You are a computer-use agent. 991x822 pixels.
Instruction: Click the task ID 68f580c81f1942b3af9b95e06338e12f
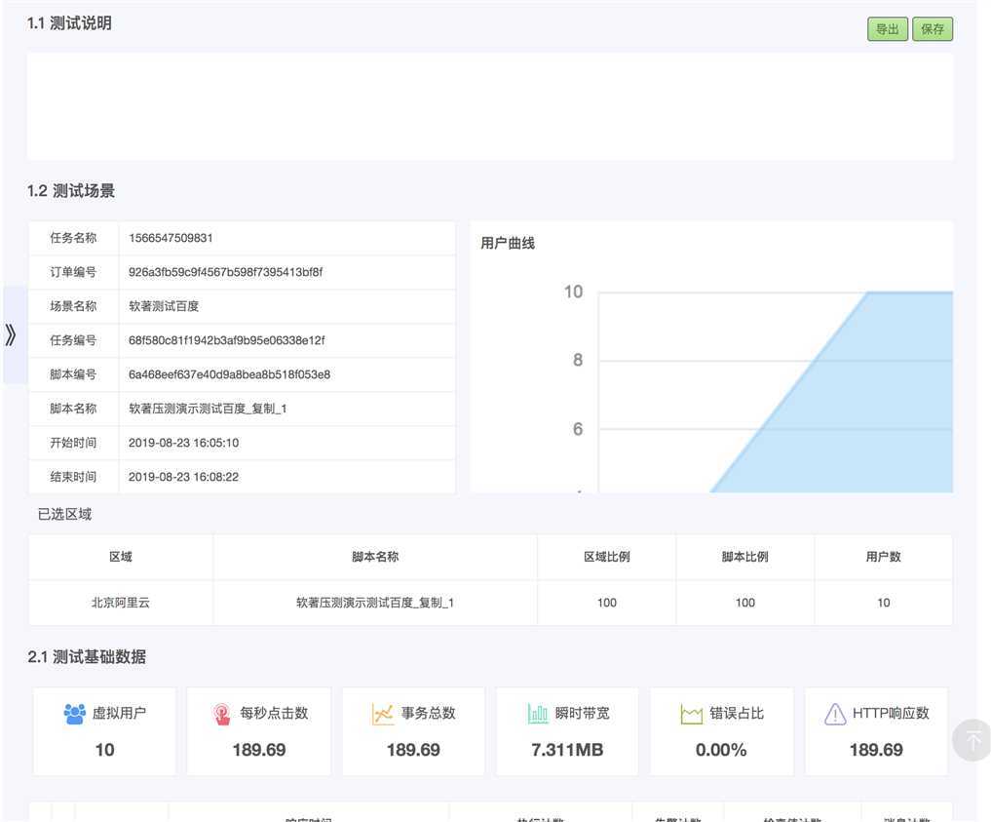click(226, 341)
